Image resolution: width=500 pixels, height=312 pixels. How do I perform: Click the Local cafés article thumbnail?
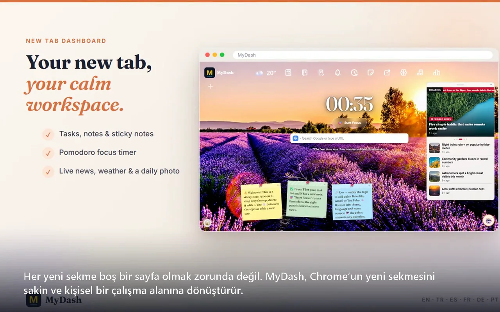pyautogui.click(x=434, y=191)
